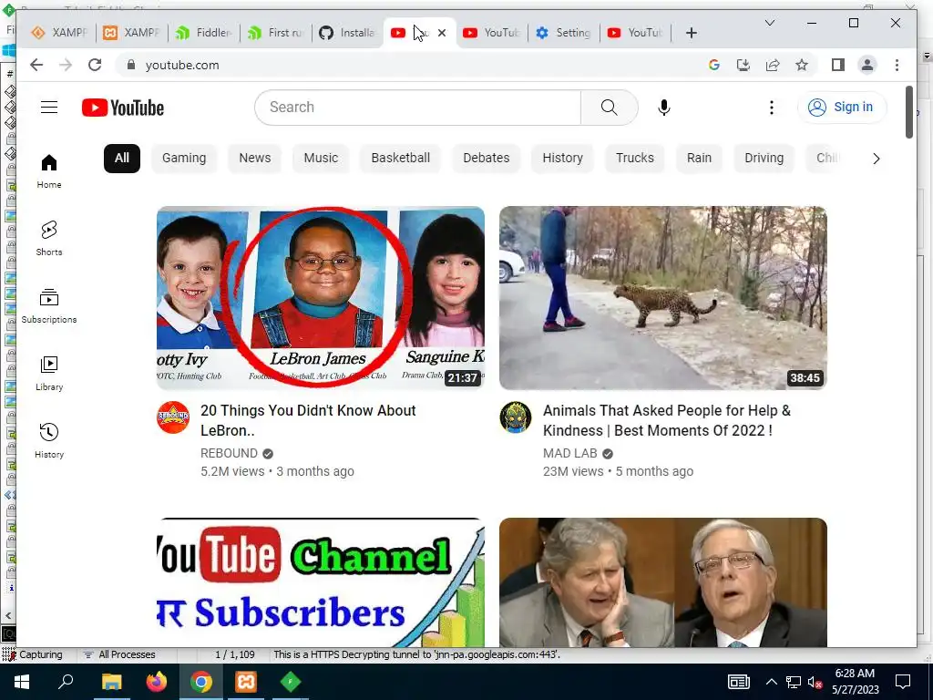Switch to first XAMPP tab
The width and height of the screenshot is (933, 700).
coord(59,33)
